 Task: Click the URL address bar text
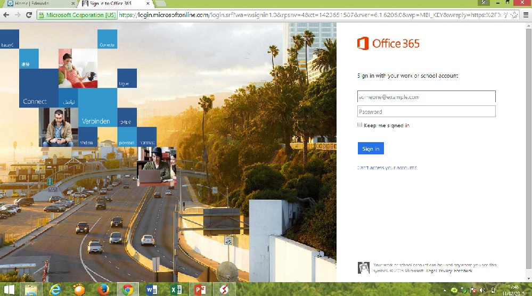click(309, 15)
